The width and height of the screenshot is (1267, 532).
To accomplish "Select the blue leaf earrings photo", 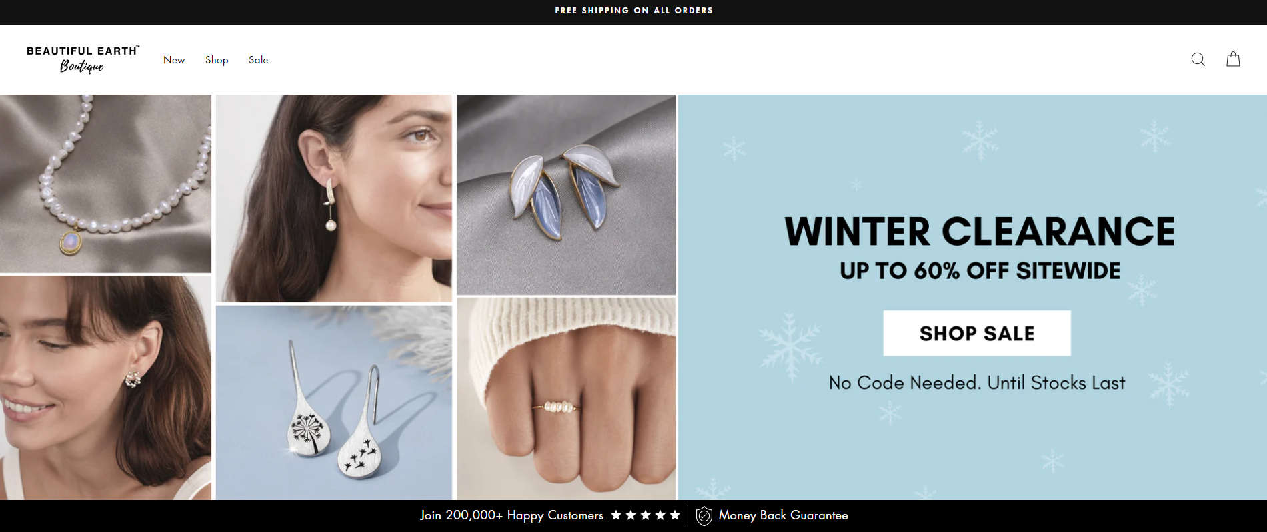I will pyautogui.click(x=566, y=194).
